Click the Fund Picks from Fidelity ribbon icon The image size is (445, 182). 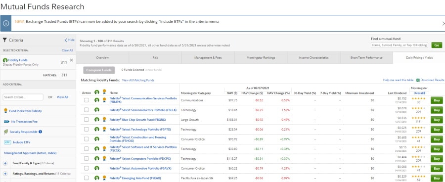[x=5, y=111]
